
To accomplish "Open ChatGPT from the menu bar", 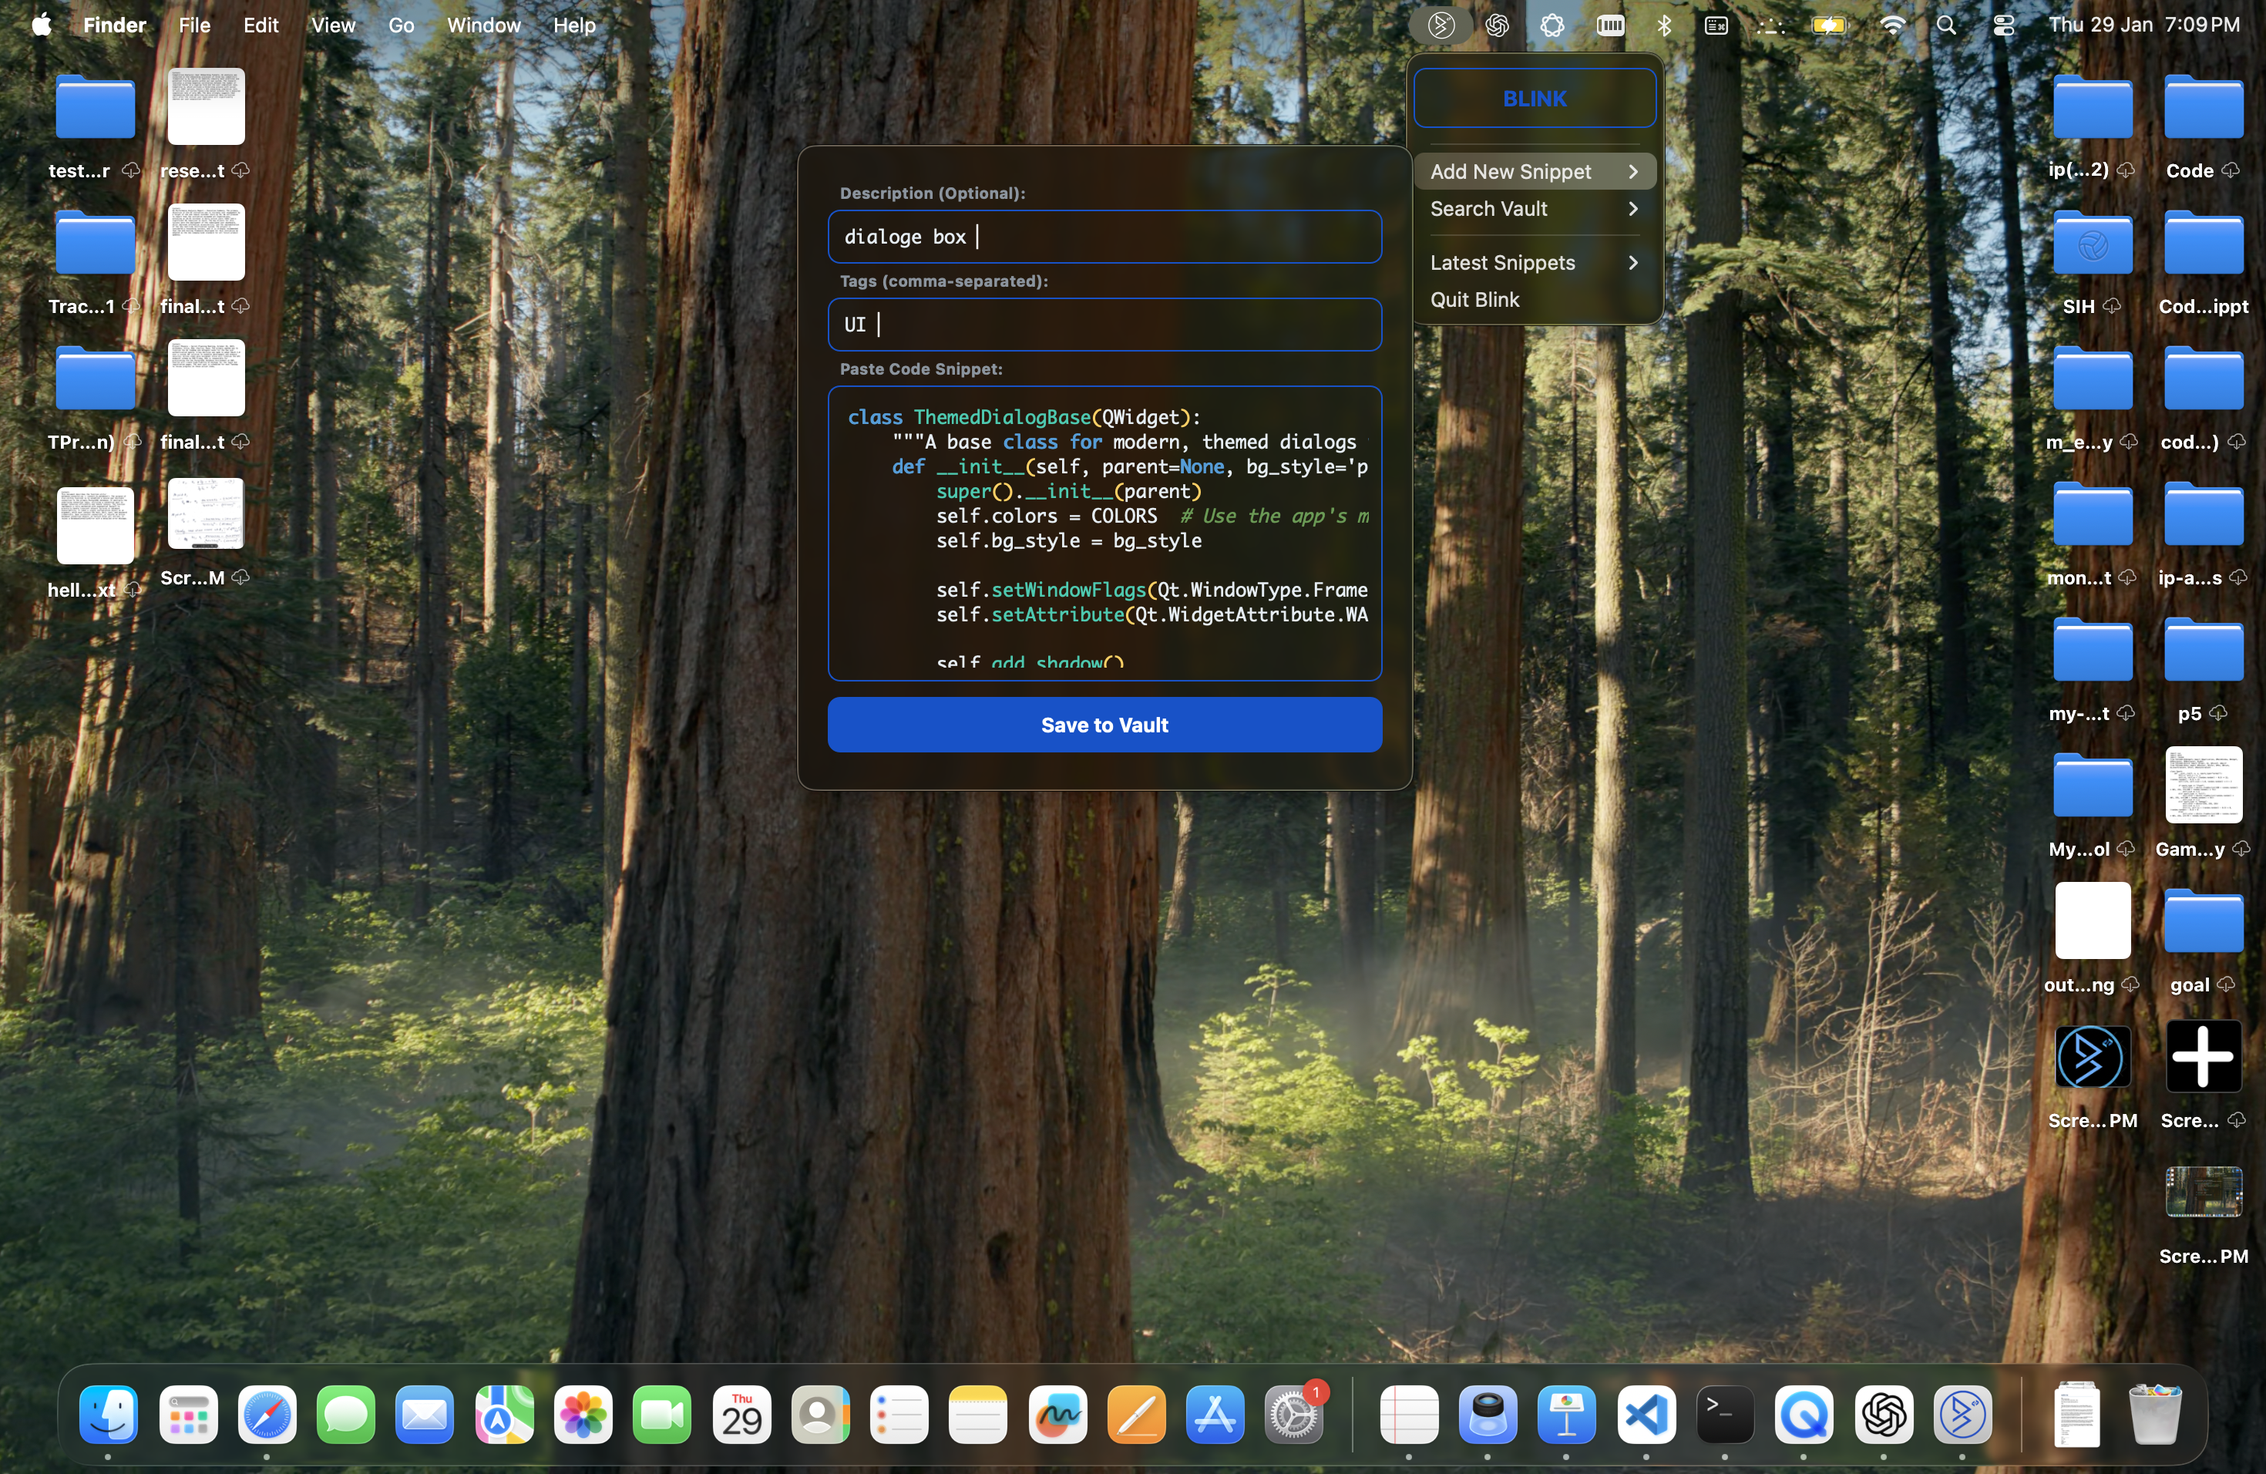I will tap(1497, 25).
